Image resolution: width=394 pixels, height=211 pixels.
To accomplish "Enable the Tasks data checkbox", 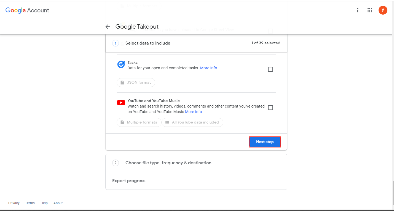I will click(x=270, y=69).
